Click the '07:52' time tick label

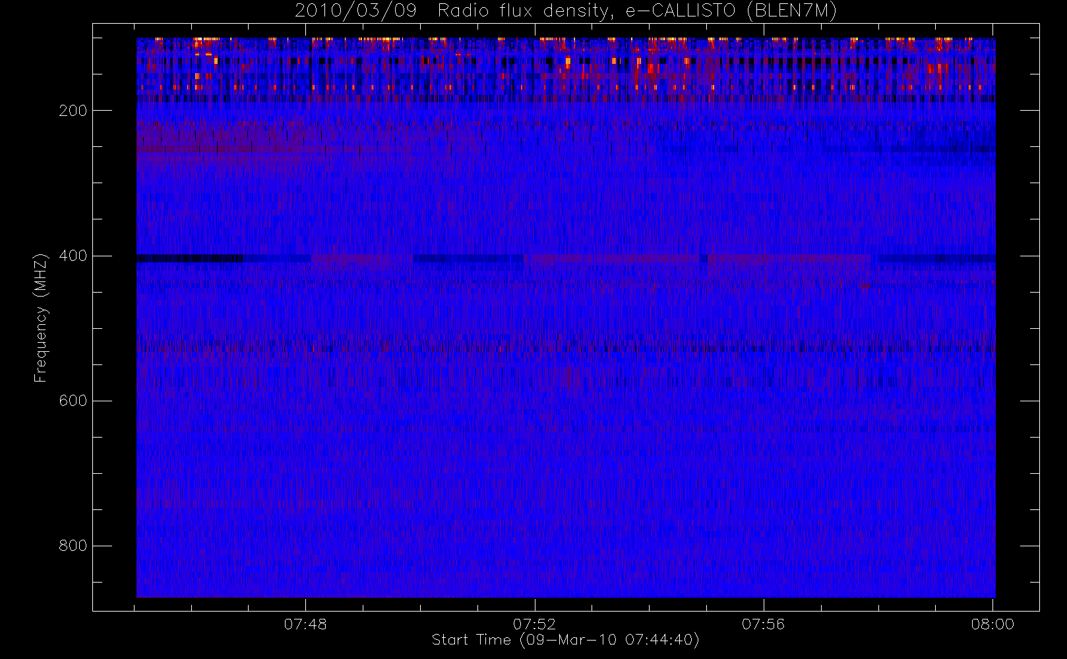click(534, 624)
